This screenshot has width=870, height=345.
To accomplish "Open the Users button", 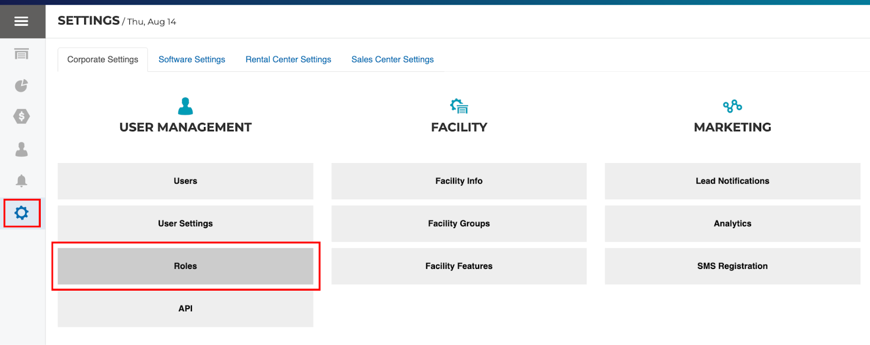I will pos(185,181).
